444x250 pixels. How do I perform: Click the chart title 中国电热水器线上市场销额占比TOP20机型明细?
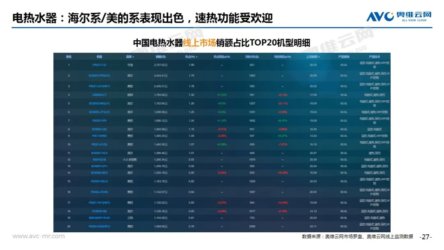(222, 43)
